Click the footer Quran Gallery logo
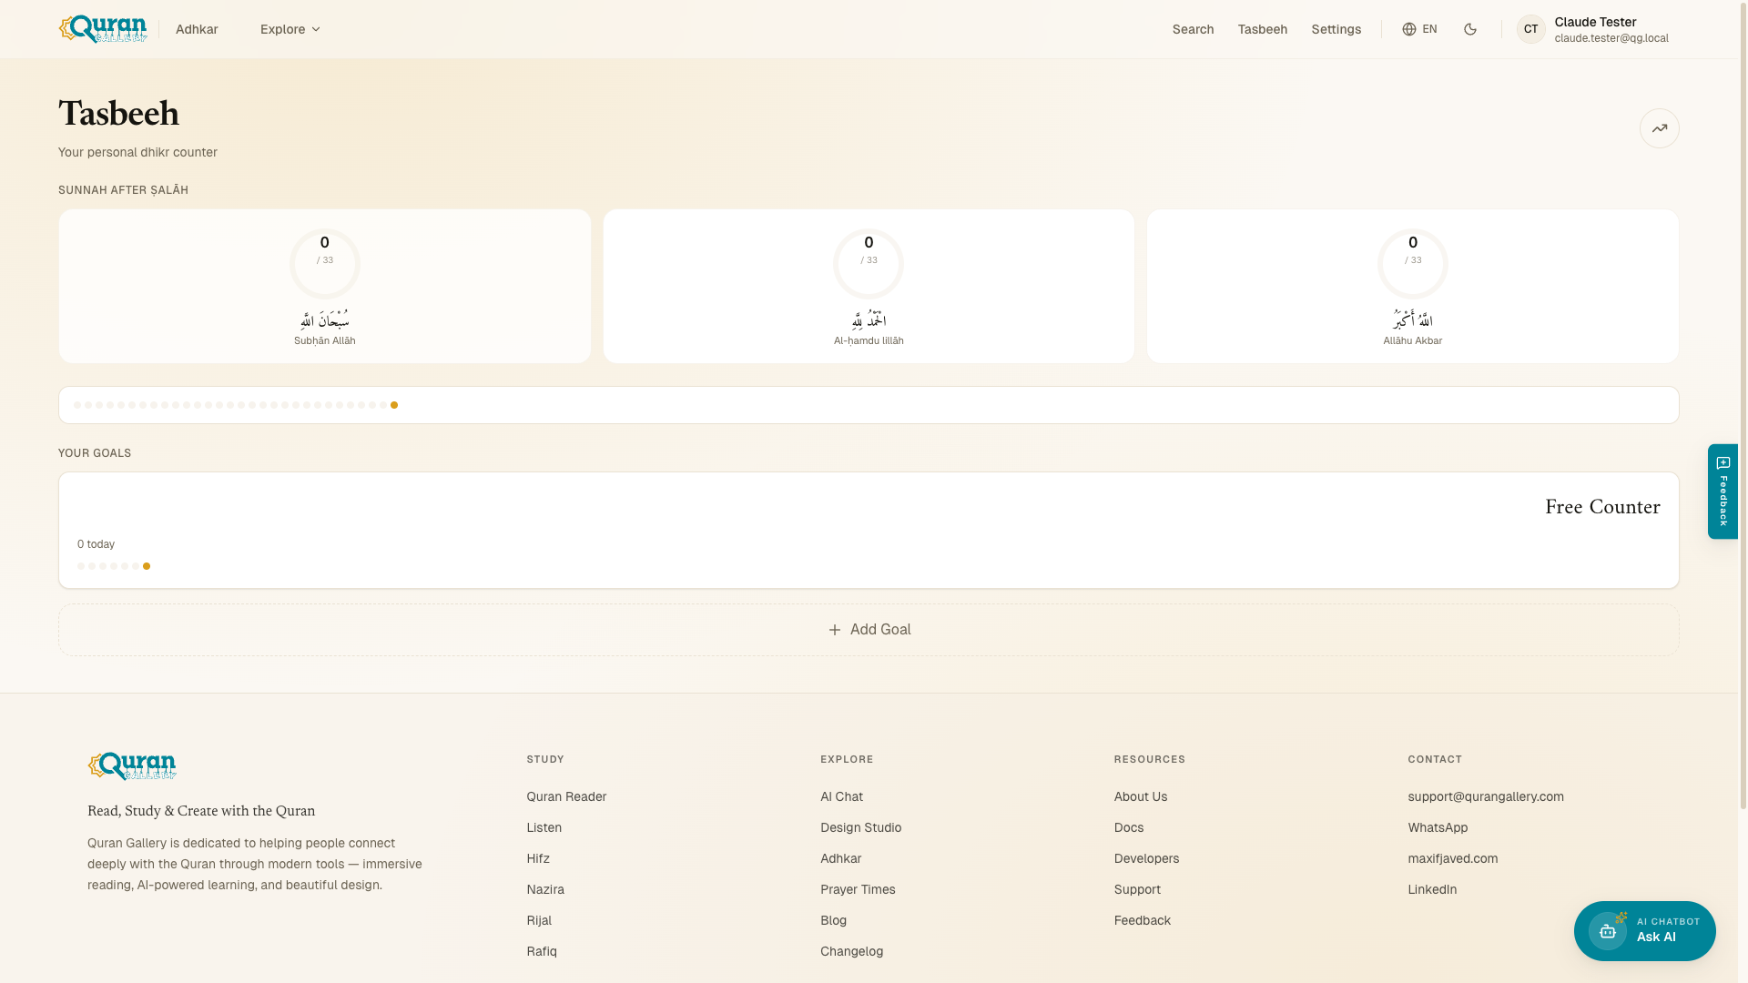Viewport: 1748px width, 983px height. click(132, 766)
